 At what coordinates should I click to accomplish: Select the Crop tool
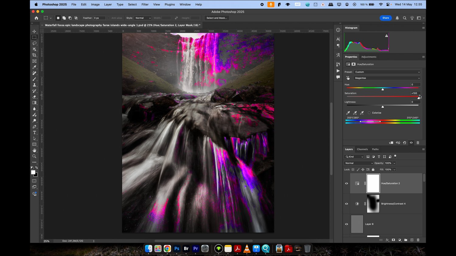click(x=34, y=55)
